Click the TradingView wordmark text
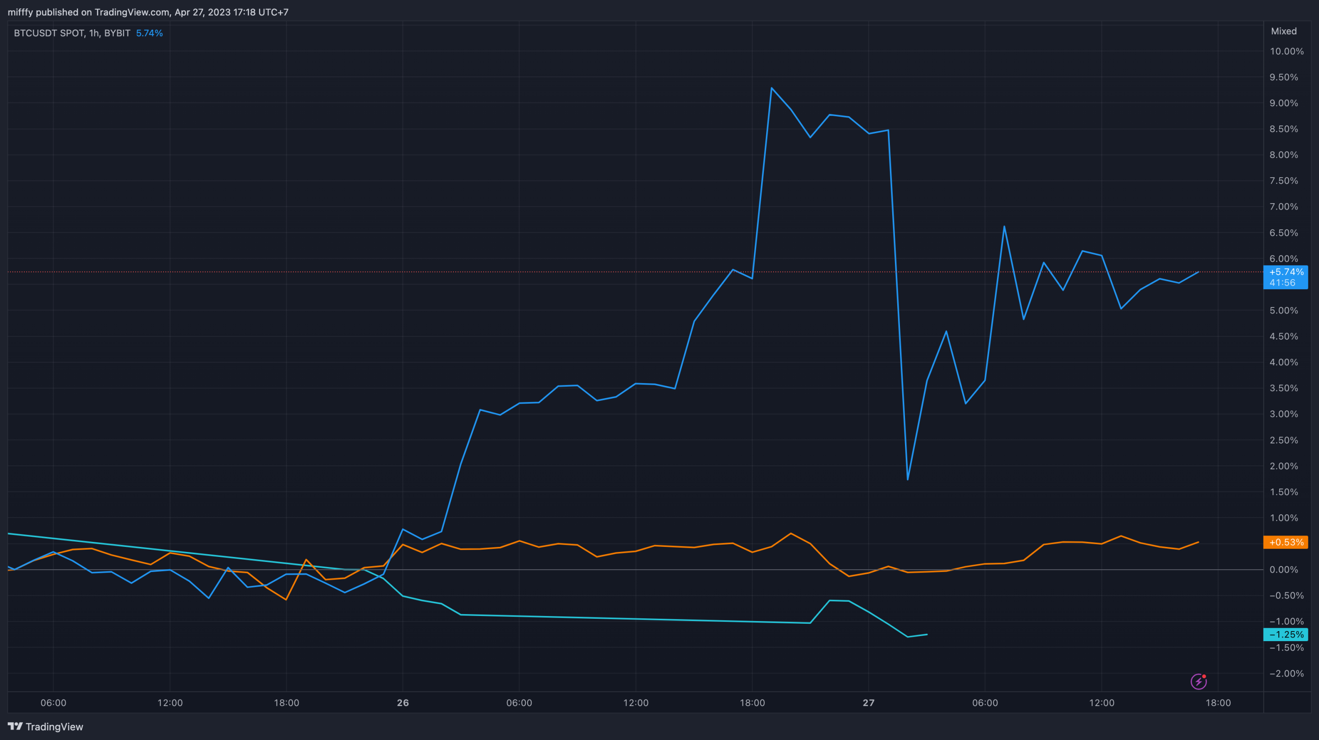The height and width of the screenshot is (740, 1319). tap(55, 727)
